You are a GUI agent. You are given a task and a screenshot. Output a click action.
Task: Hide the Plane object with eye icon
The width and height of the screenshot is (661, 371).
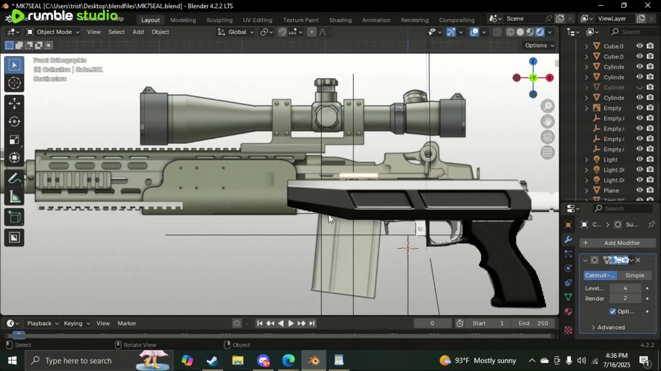(x=639, y=190)
